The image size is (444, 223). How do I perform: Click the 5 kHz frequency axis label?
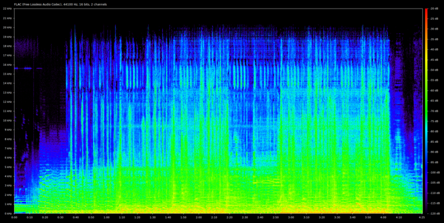click(7, 167)
